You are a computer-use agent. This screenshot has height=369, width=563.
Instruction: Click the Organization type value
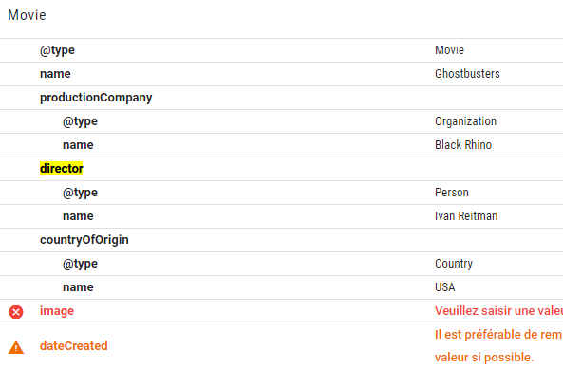click(x=466, y=121)
